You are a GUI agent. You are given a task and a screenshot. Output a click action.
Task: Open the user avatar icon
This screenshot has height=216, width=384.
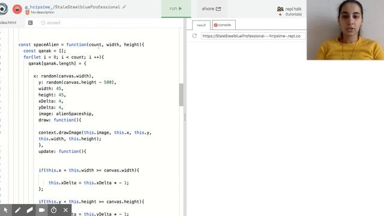point(17,9)
